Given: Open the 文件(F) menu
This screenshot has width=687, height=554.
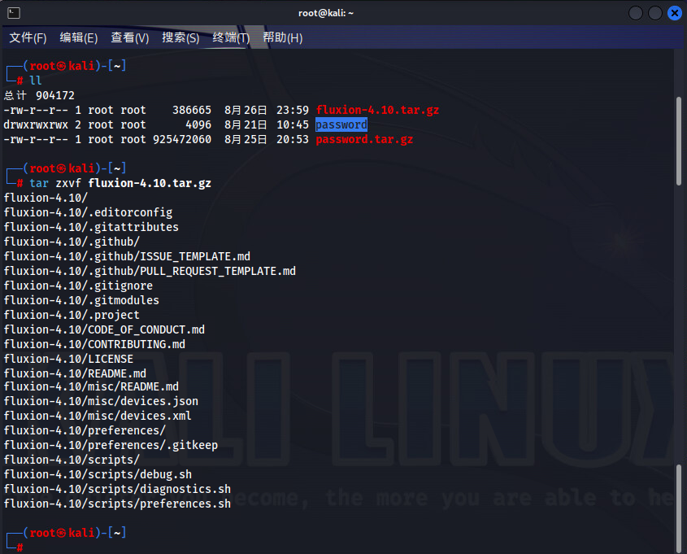Looking at the screenshot, I should [28, 37].
